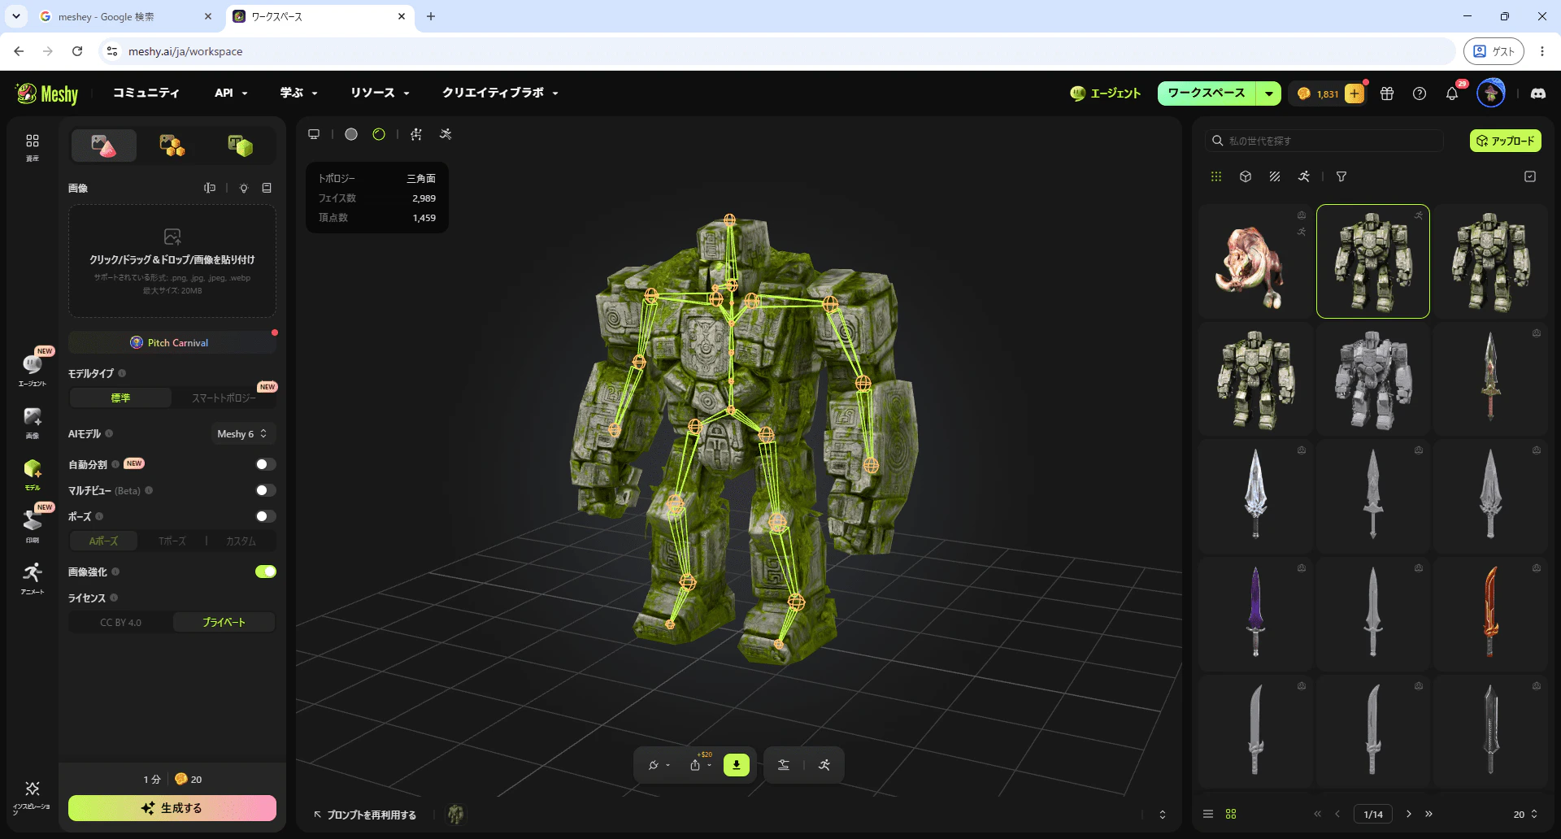This screenshot has width=1561, height=839.
Task: Filter assets by texture stripes icon
Action: (x=1275, y=176)
